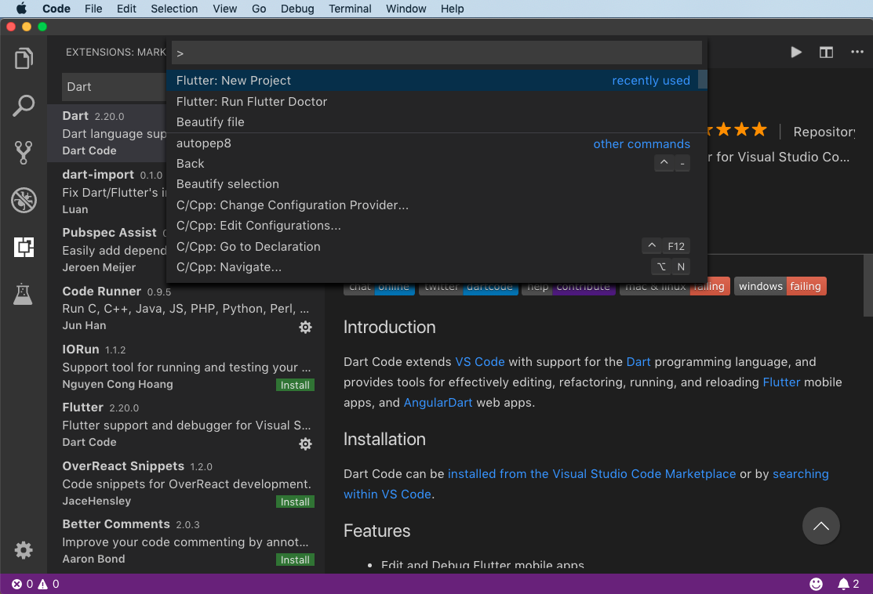This screenshot has height=594, width=873.
Task: Select the Flutter extension in list
Action: (186, 425)
